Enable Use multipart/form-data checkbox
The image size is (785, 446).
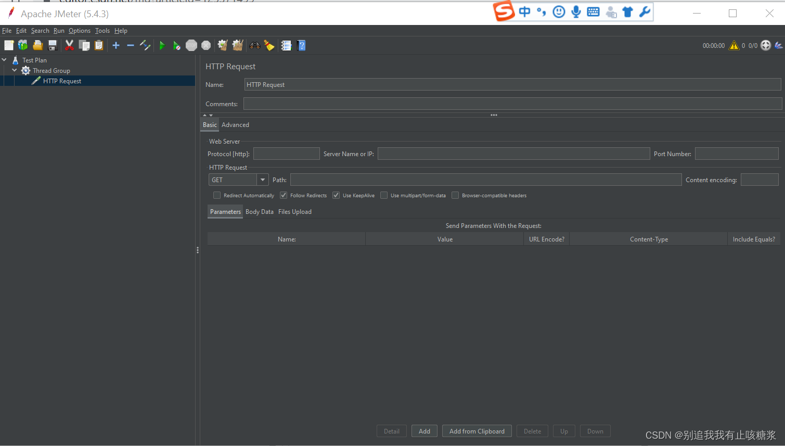384,195
